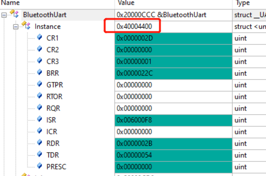Click the PRESC member icon
Screen dimensions: 266x176
pyautogui.click(x=39, y=166)
